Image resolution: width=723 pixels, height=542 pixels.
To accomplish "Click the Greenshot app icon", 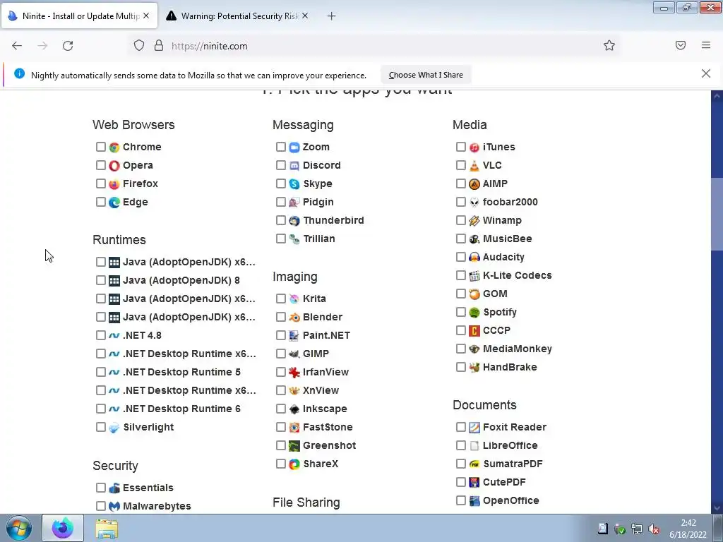I will pos(294,446).
